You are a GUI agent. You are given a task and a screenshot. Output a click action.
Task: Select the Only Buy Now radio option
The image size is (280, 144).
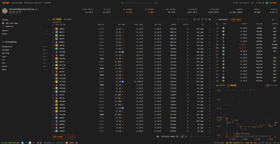point(3,23)
